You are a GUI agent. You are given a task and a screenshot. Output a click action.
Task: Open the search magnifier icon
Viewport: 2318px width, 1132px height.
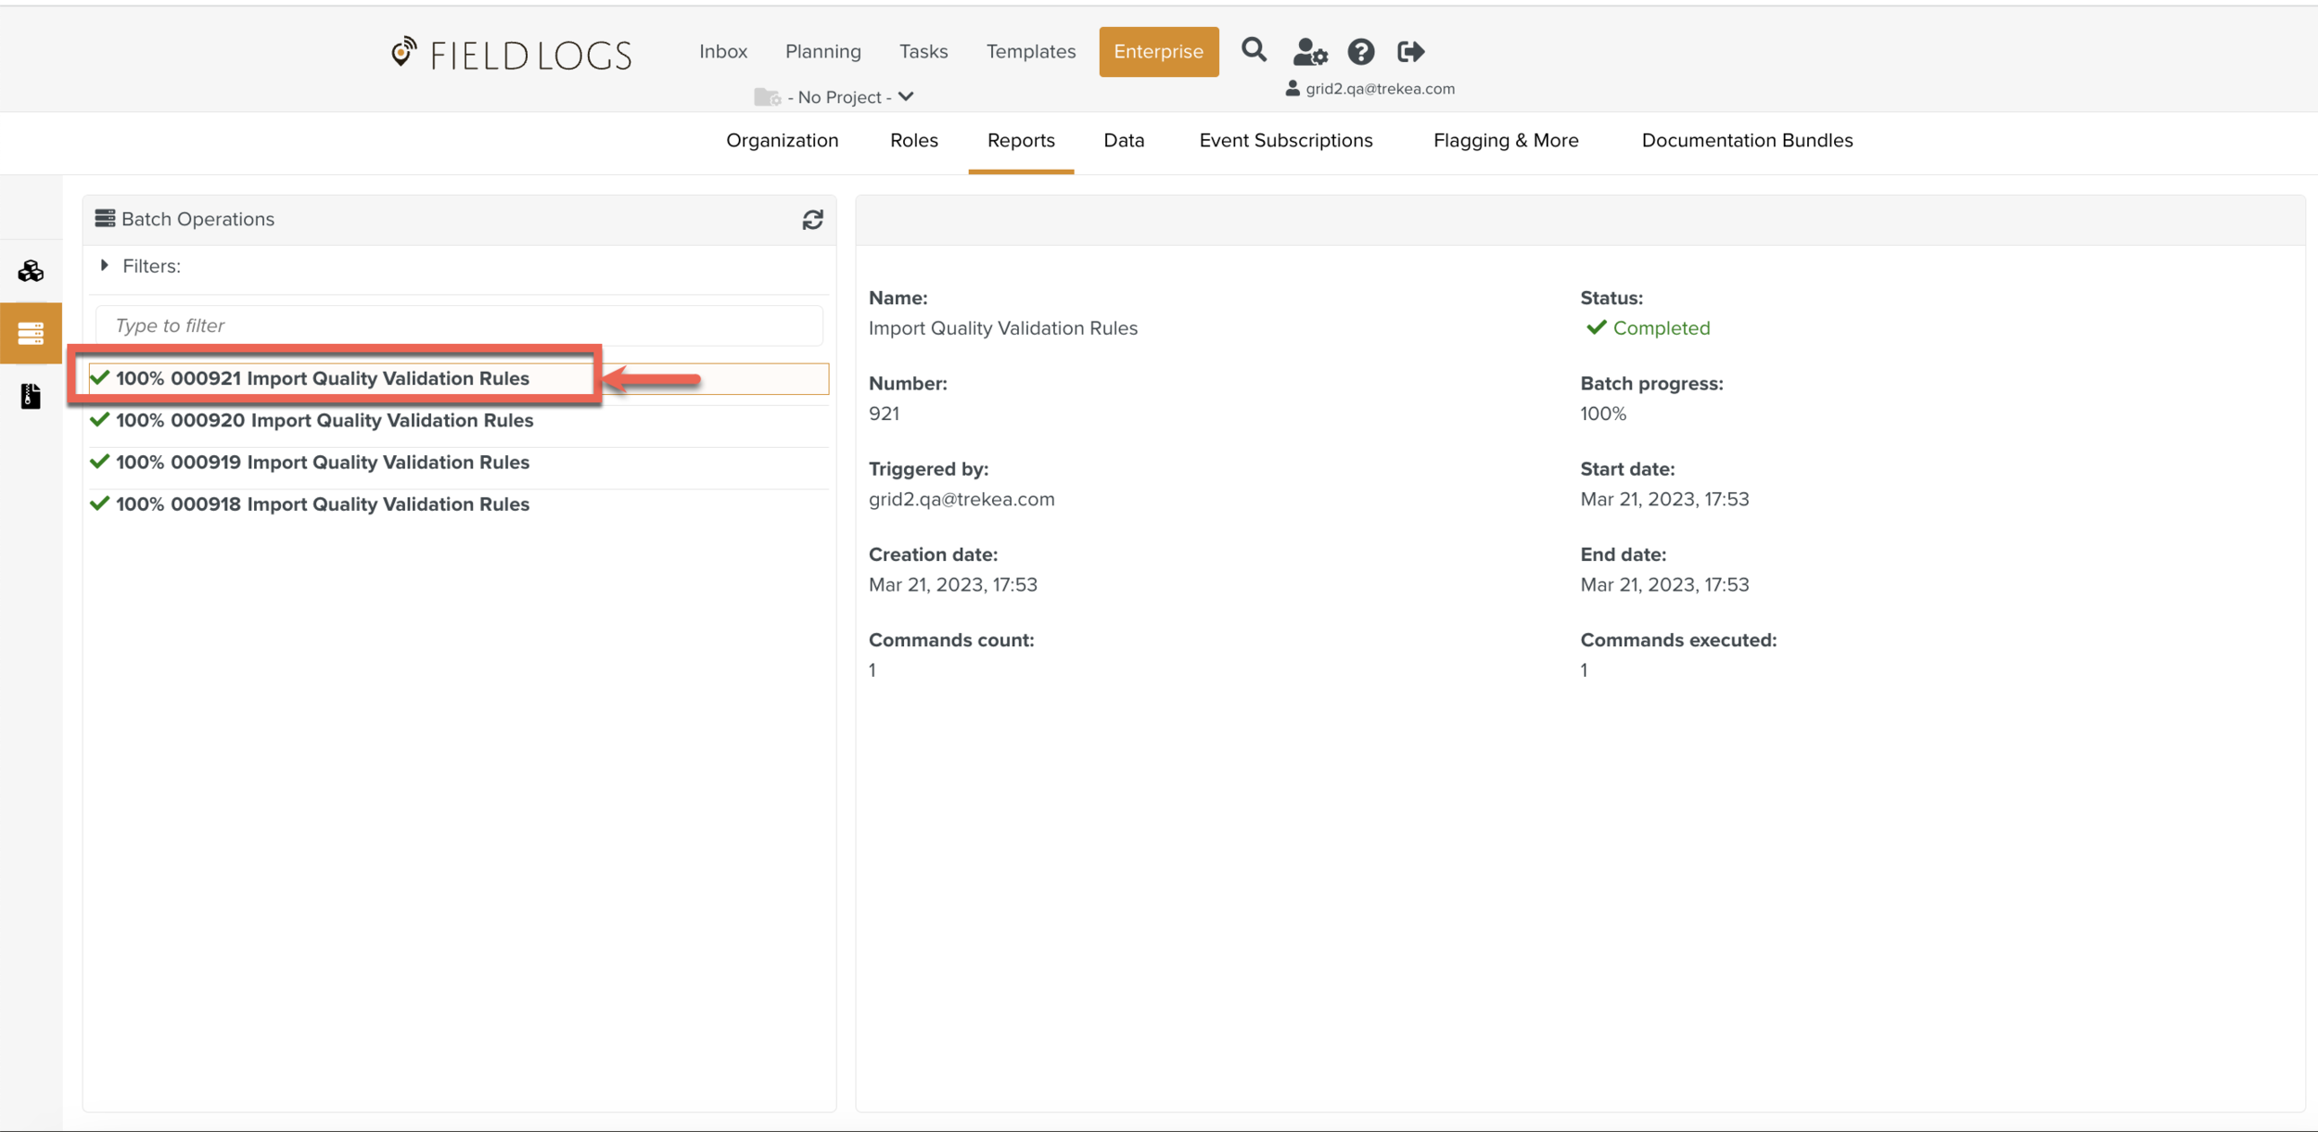[1254, 50]
